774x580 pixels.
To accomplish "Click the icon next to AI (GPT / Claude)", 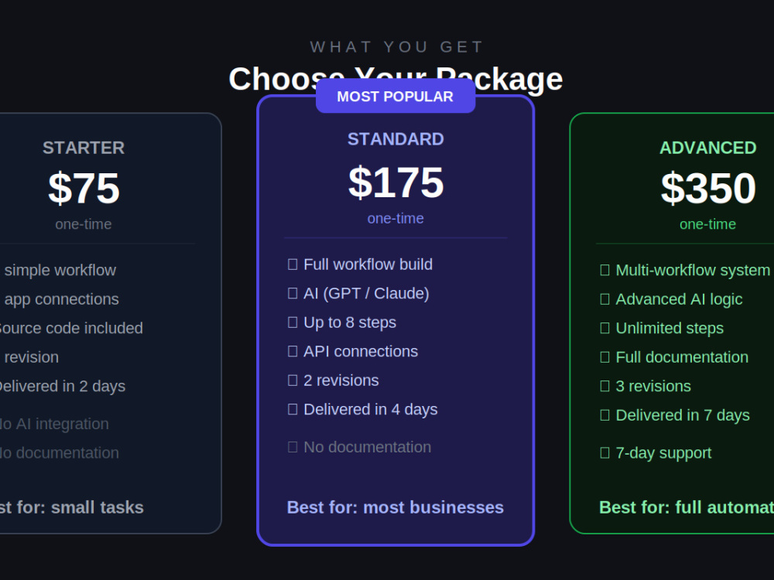I will tap(293, 293).
